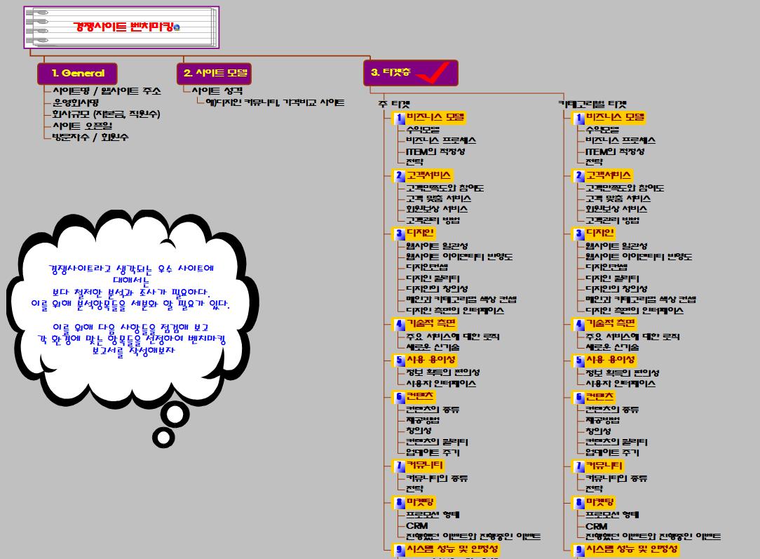Screen dimensions: 760x559
Task: Click priority 1 icon under 주 타겟
Action: pyautogui.click(x=400, y=119)
